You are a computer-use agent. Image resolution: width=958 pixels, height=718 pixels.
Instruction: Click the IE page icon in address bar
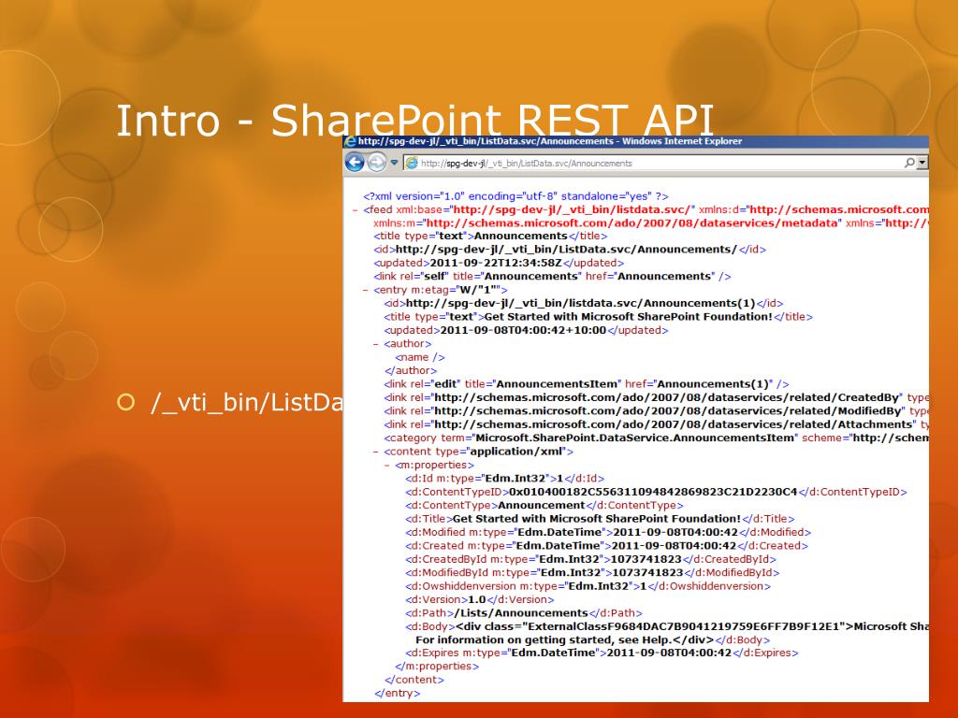[x=412, y=163]
